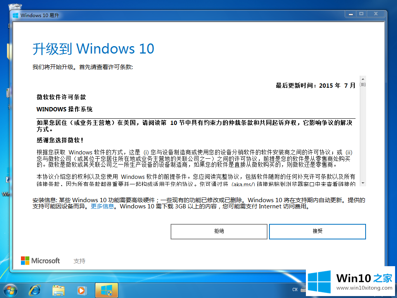Viewport: 397px width, 298px height.
Task: Click the license scrollbar up arrow
Action: [363, 79]
